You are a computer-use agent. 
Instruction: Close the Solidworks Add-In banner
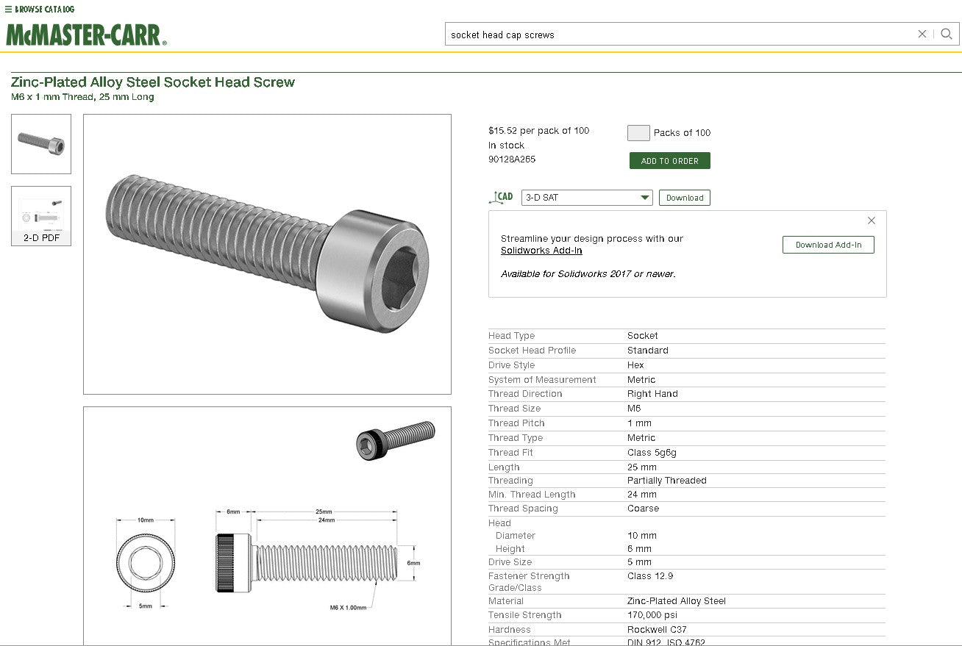coord(872,220)
